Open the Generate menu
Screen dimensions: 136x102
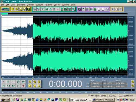30,5
